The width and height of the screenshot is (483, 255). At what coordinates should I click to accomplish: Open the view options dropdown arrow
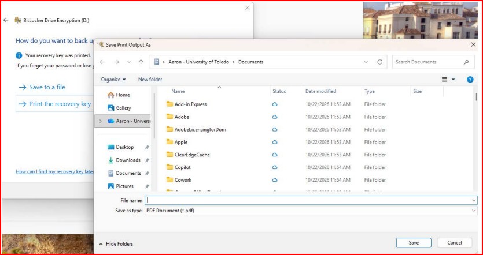453,80
